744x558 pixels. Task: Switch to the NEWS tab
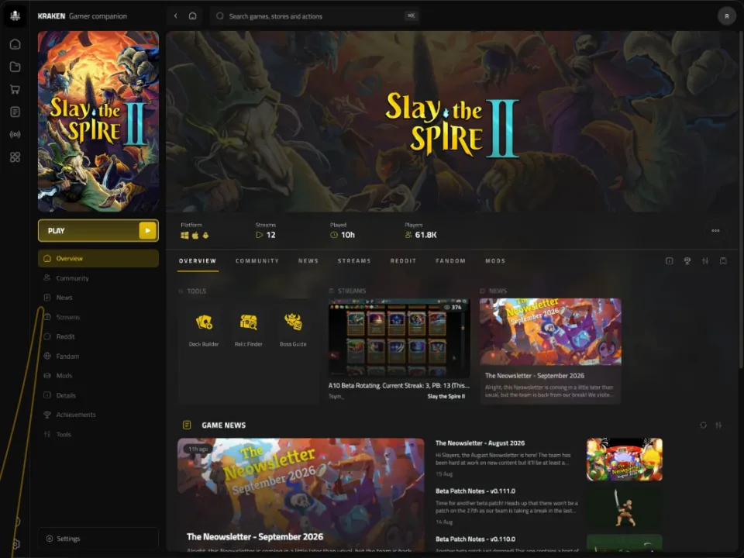[x=308, y=261]
